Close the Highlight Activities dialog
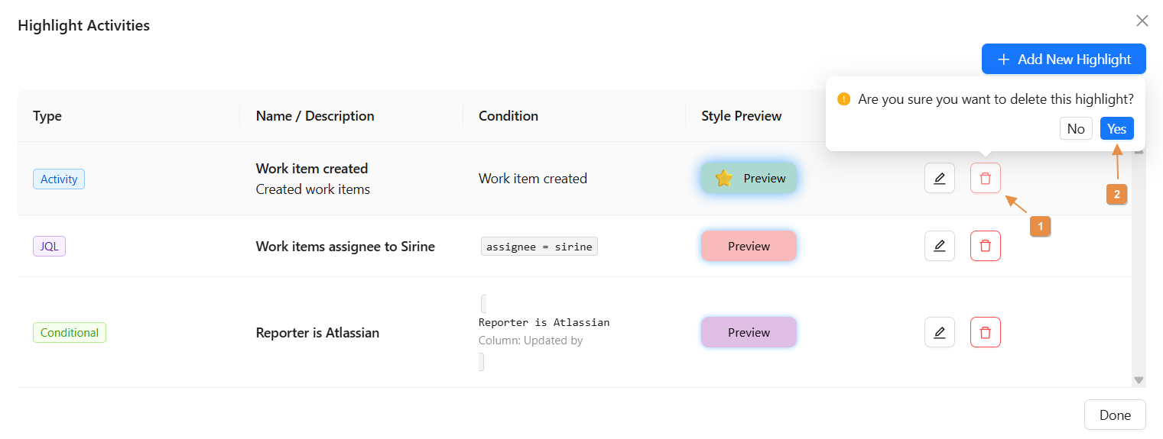 point(1142,21)
